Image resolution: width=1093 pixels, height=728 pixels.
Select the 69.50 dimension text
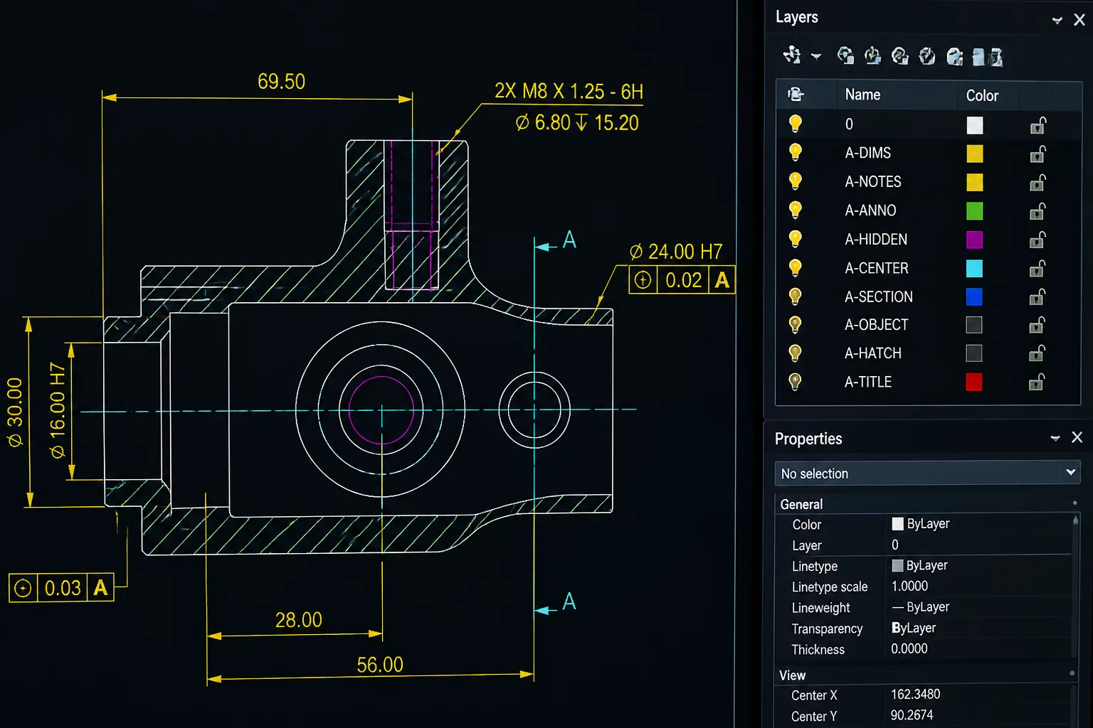tap(281, 81)
